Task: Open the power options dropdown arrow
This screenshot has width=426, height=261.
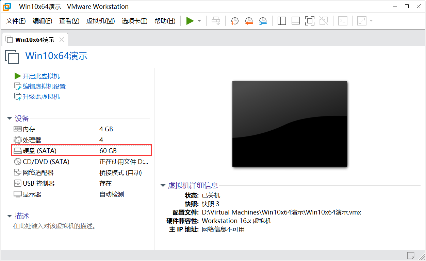Action: pyautogui.click(x=199, y=21)
